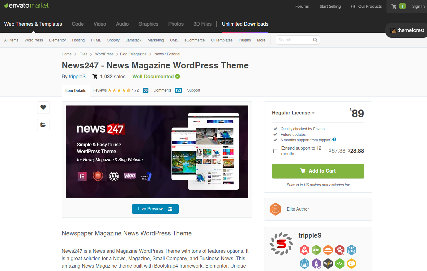Click the Add to Cart button
The height and width of the screenshot is (271, 427).
coord(318,171)
